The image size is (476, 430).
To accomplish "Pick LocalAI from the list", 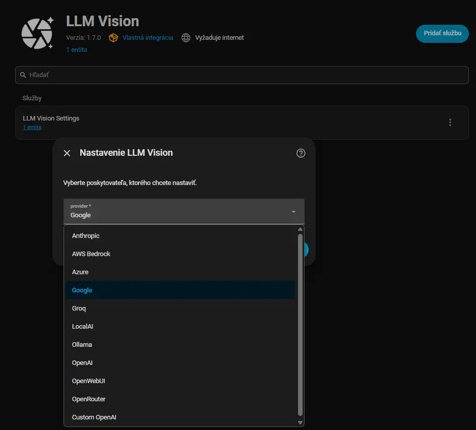I will [181, 327].
